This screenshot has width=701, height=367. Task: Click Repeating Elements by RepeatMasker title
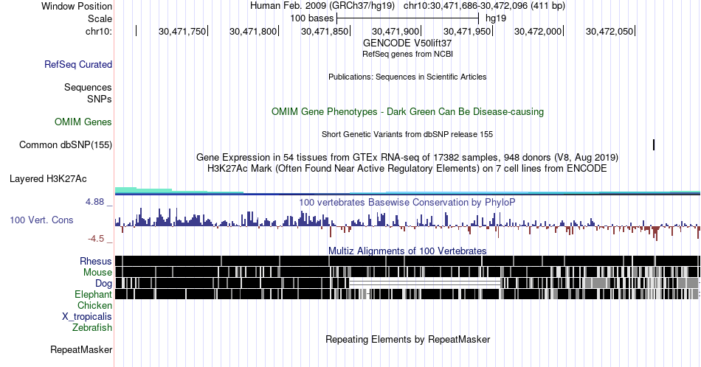(x=407, y=339)
